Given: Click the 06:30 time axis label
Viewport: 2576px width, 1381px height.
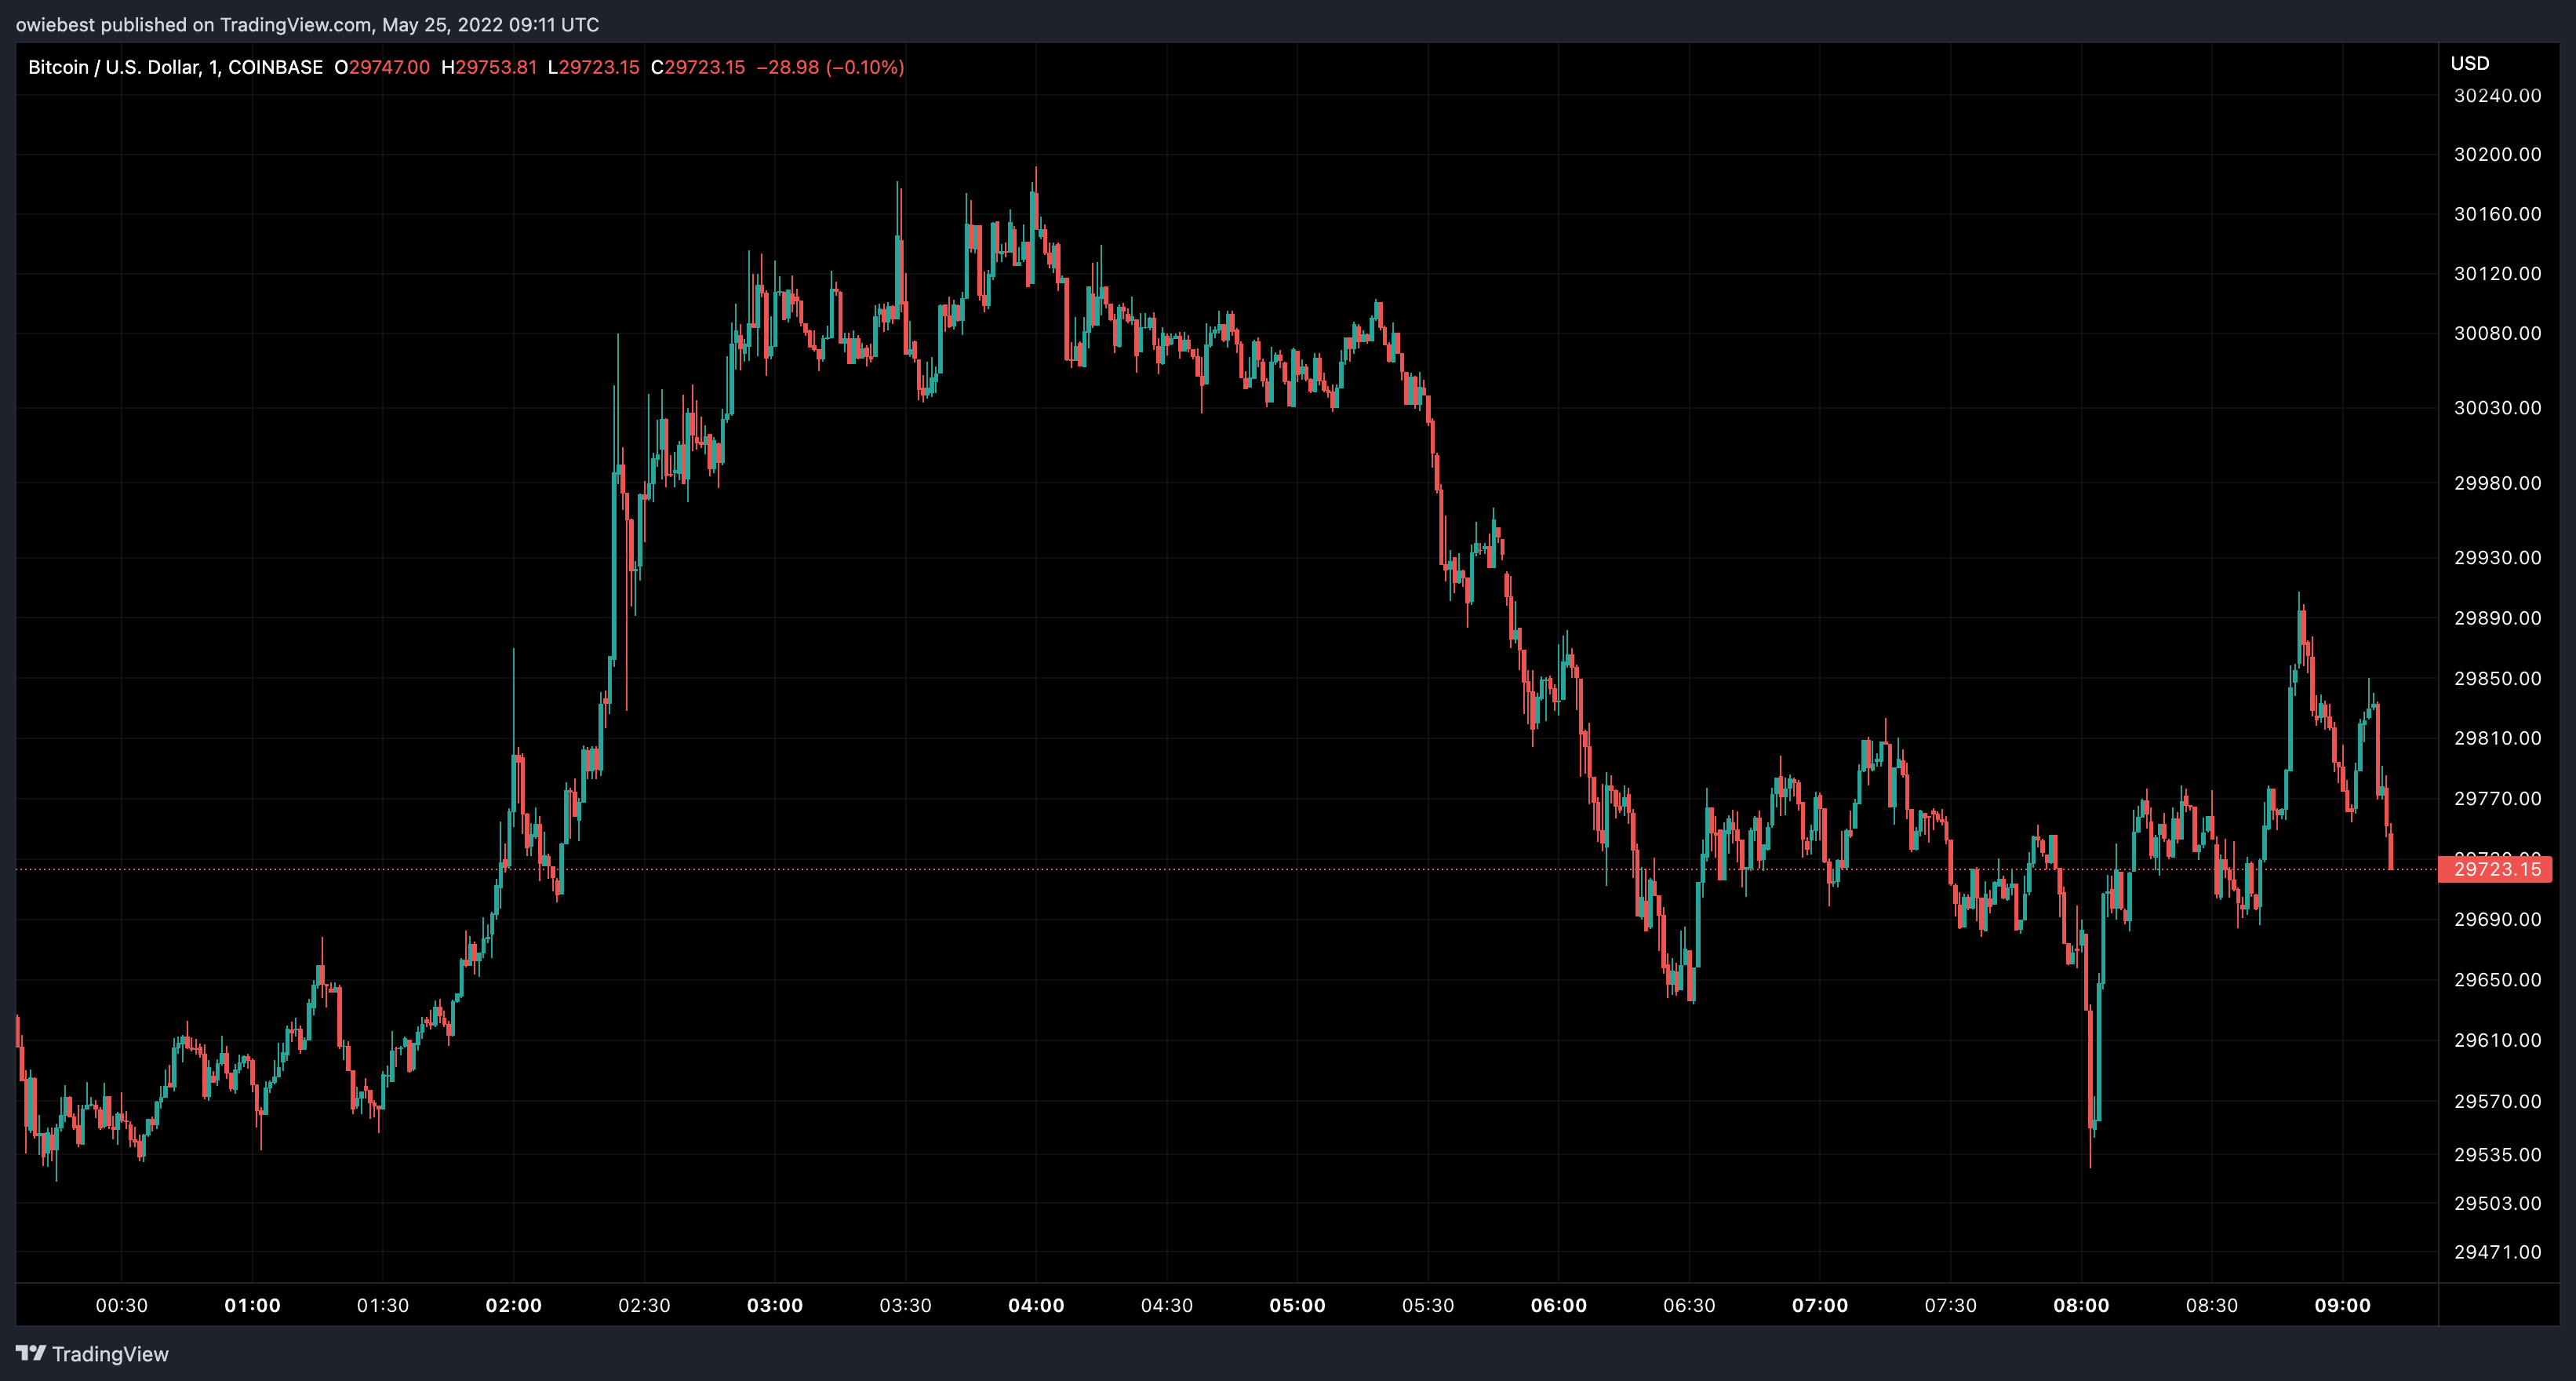Looking at the screenshot, I should [x=1689, y=1305].
